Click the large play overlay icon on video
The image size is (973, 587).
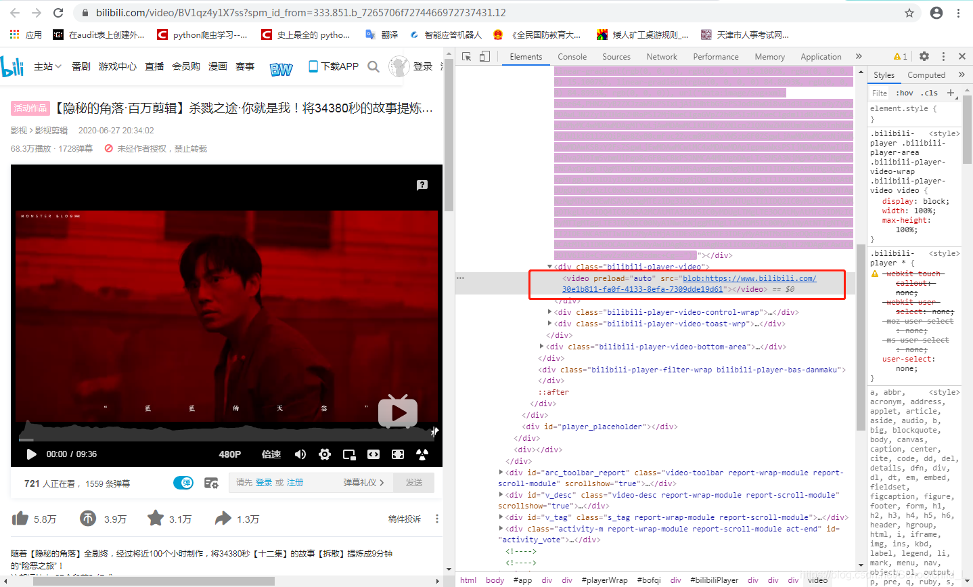398,412
